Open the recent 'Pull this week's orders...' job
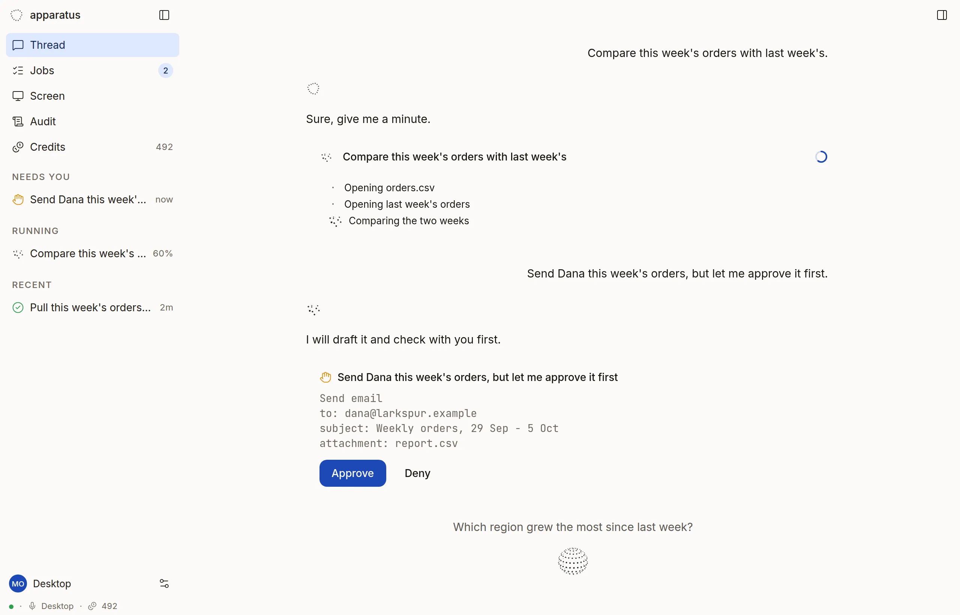Viewport: 960px width, 615px height. point(92,307)
